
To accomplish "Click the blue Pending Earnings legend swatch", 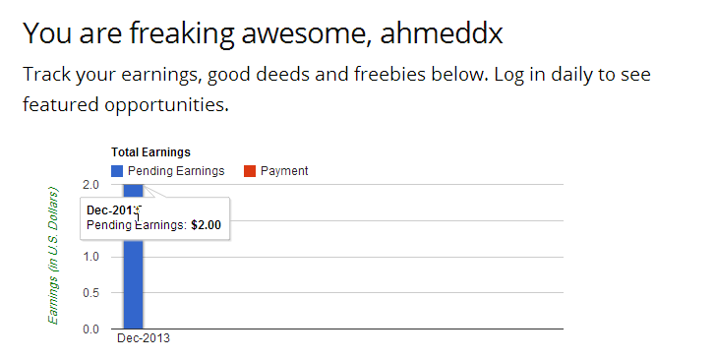I will click(117, 171).
